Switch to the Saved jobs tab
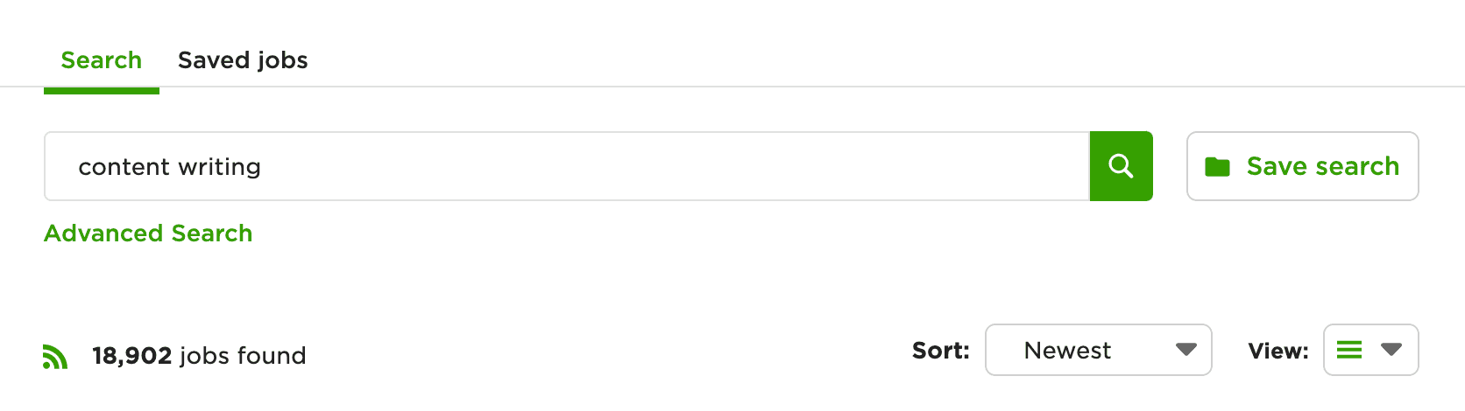 click(243, 60)
